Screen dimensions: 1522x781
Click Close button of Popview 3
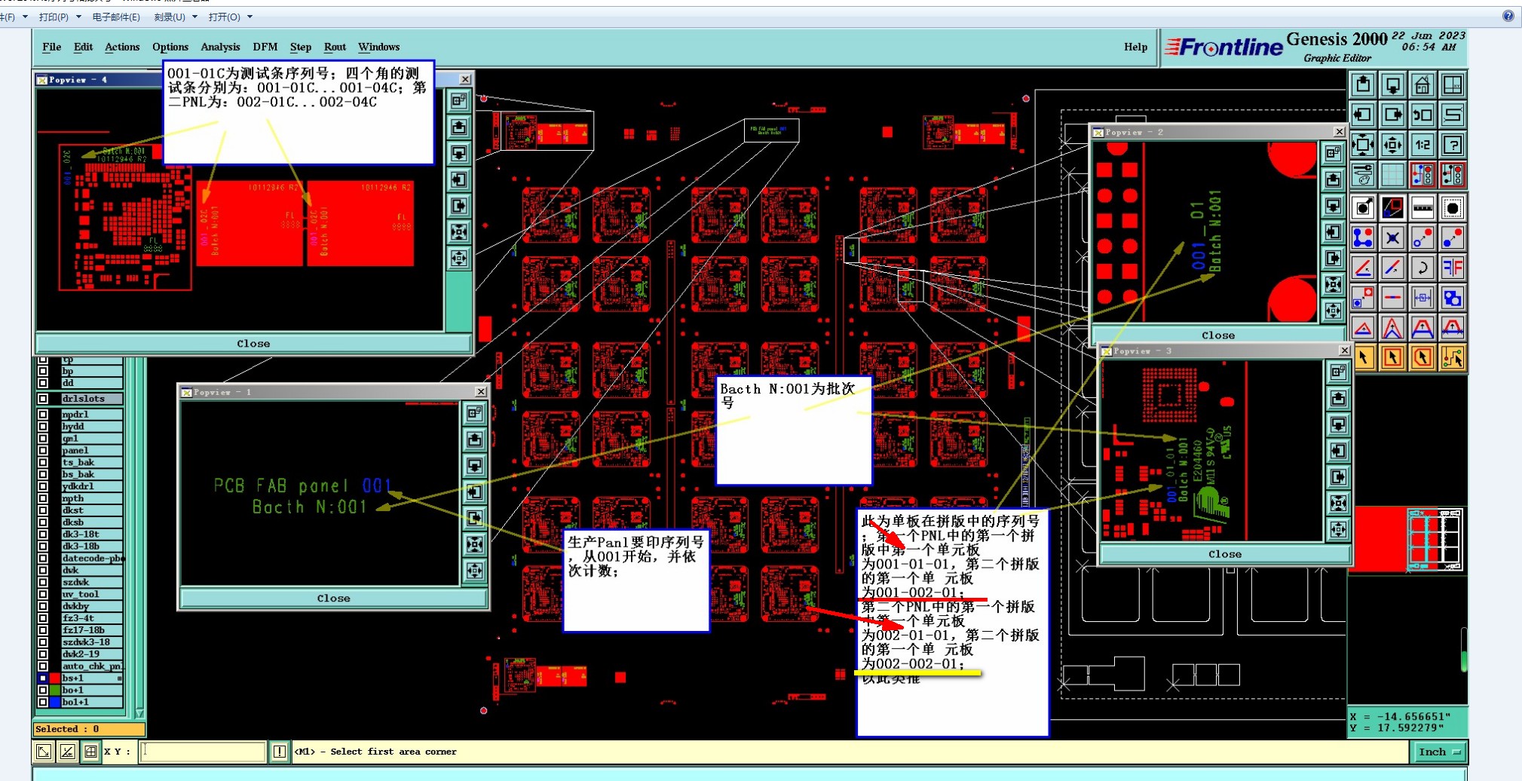tap(1225, 554)
